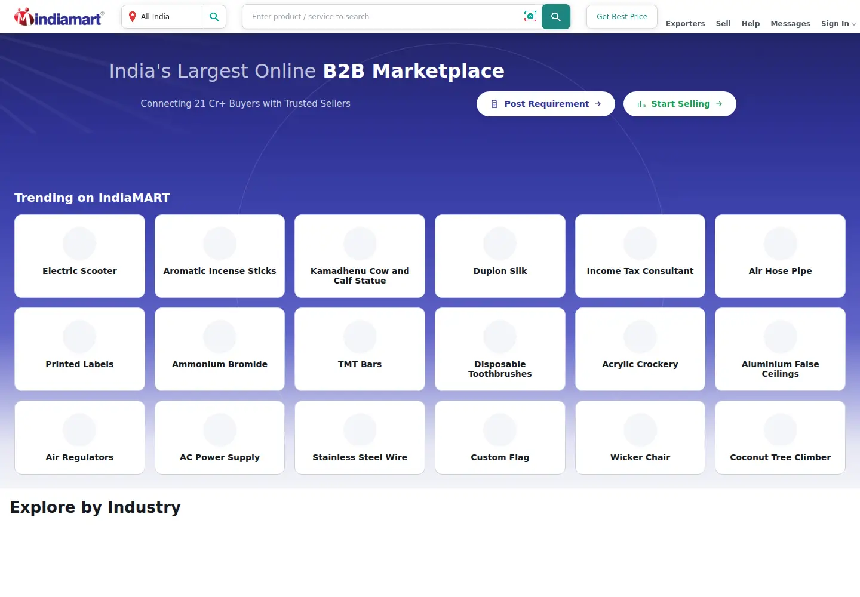Open the Aromatic Incense Sticks card
The height and width of the screenshot is (597, 860).
(x=220, y=256)
